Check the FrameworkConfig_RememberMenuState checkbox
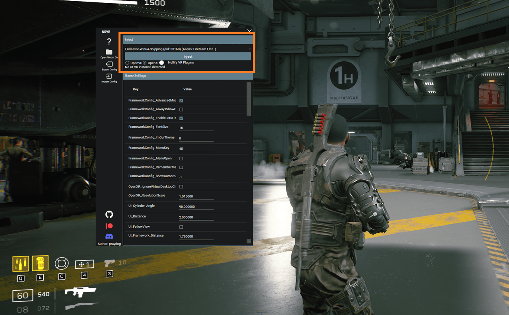Screen dimensions: 509x315 pos(181,167)
